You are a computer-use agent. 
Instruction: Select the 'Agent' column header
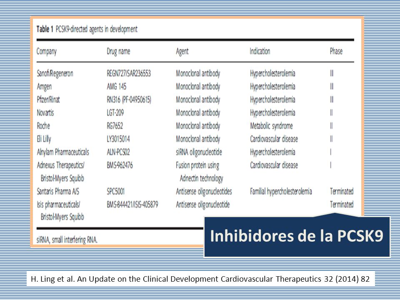tap(182, 52)
